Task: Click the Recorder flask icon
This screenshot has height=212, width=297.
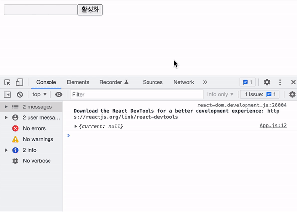Action: 126,82
